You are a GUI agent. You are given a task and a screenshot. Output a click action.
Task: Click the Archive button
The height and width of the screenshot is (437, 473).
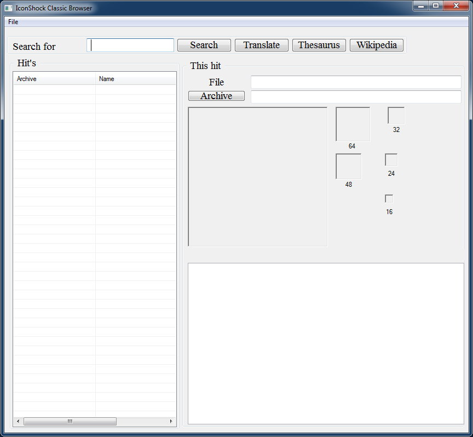point(216,96)
